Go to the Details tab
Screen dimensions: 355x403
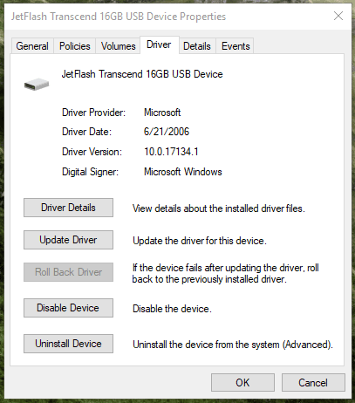point(197,46)
